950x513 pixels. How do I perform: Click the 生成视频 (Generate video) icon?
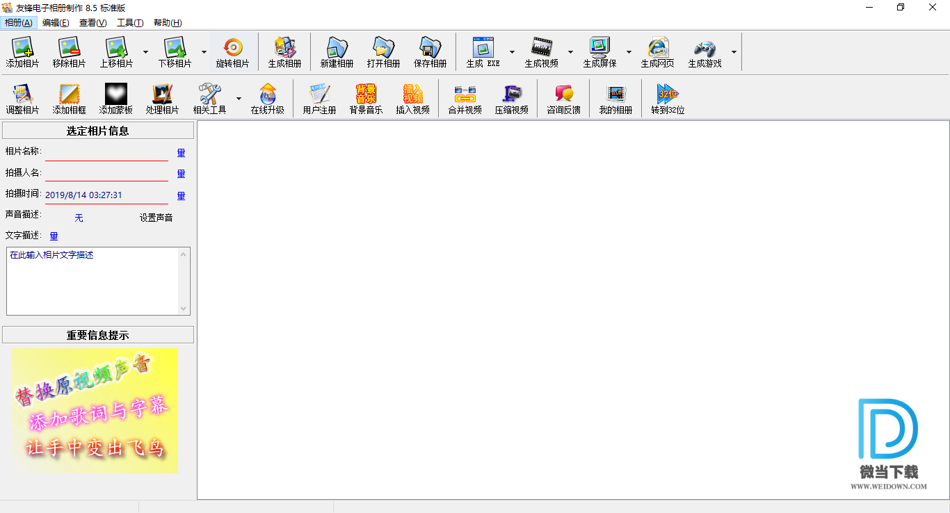pyautogui.click(x=541, y=52)
